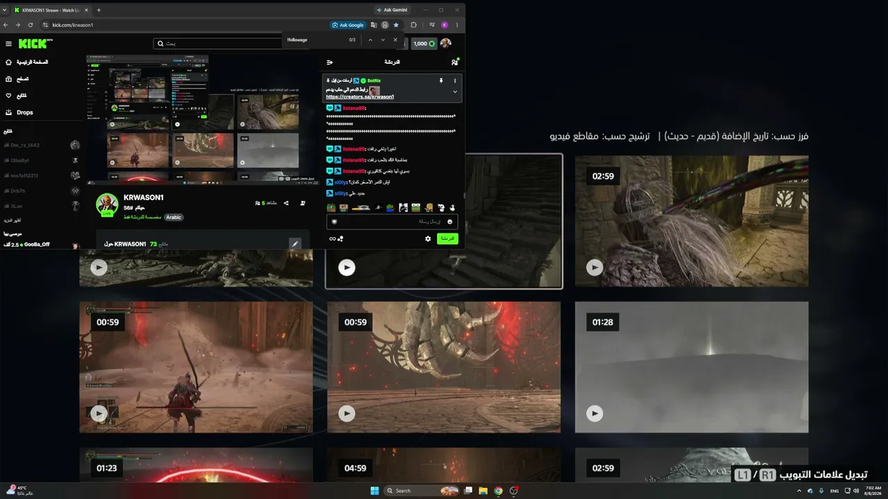Click the Windows taskbar Search box
888x499 pixels.
click(x=422, y=491)
